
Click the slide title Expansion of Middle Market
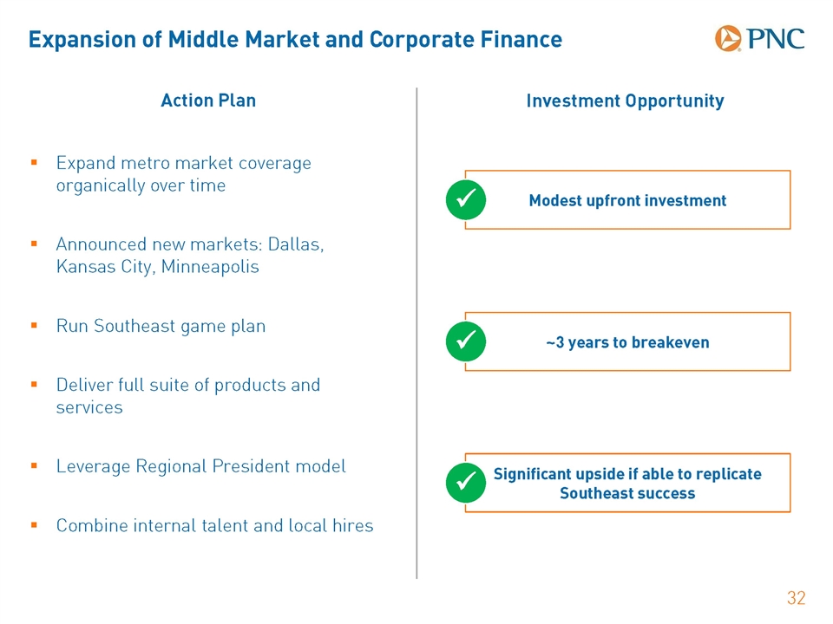click(295, 40)
